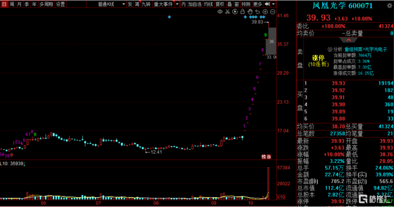
Task: Select buy level 1 price 39.93
Action: click(338, 83)
